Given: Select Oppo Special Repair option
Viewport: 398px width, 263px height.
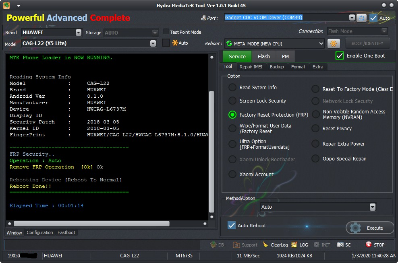Looking at the screenshot, I should click(x=315, y=158).
